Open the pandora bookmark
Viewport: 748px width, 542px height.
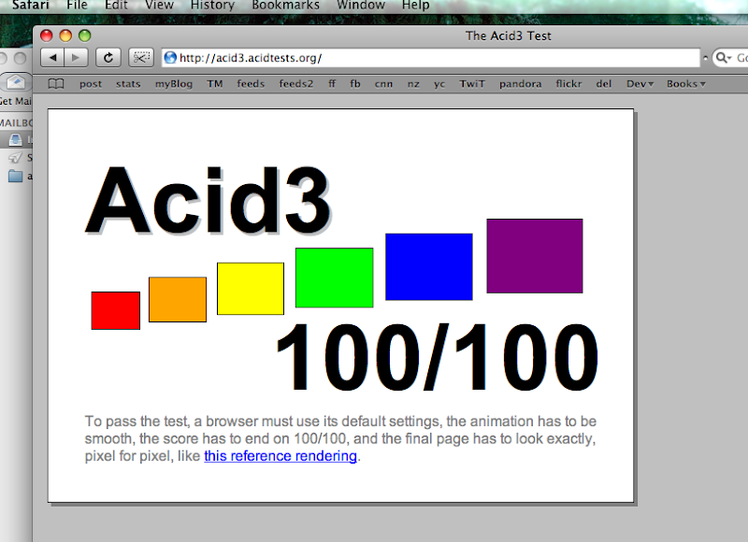520,84
